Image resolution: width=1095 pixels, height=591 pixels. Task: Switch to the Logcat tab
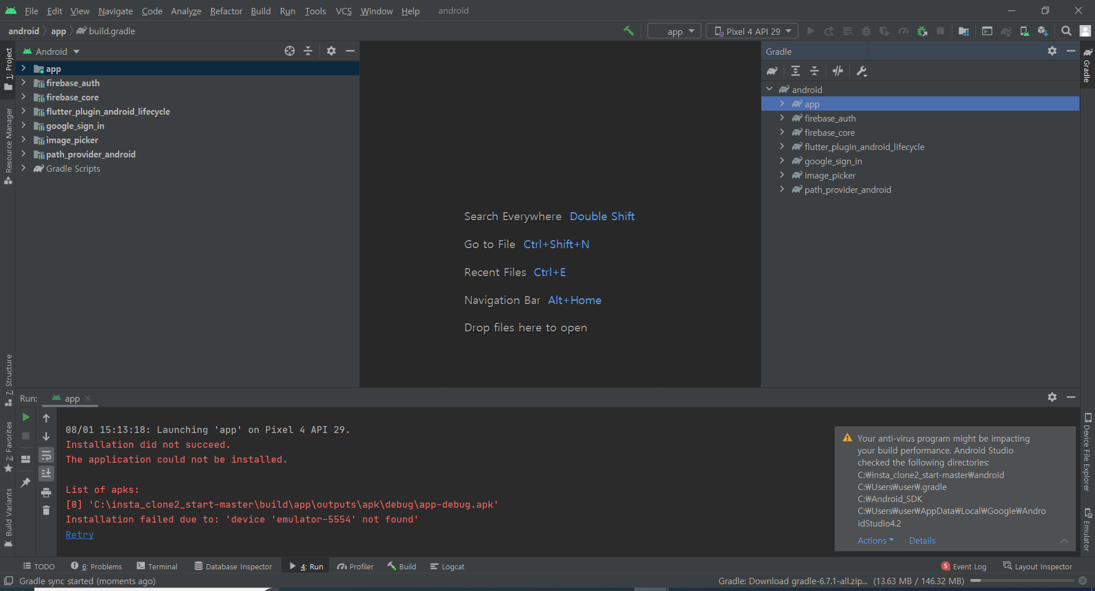pyautogui.click(x=448, y=566)
